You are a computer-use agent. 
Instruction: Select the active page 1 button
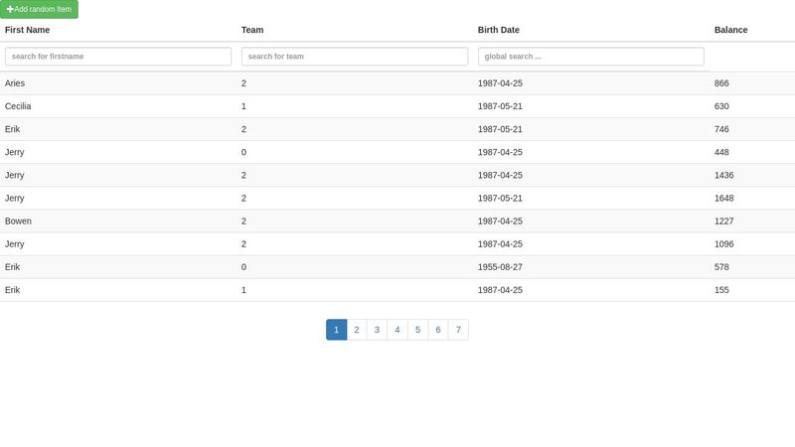tap(336, 330)
